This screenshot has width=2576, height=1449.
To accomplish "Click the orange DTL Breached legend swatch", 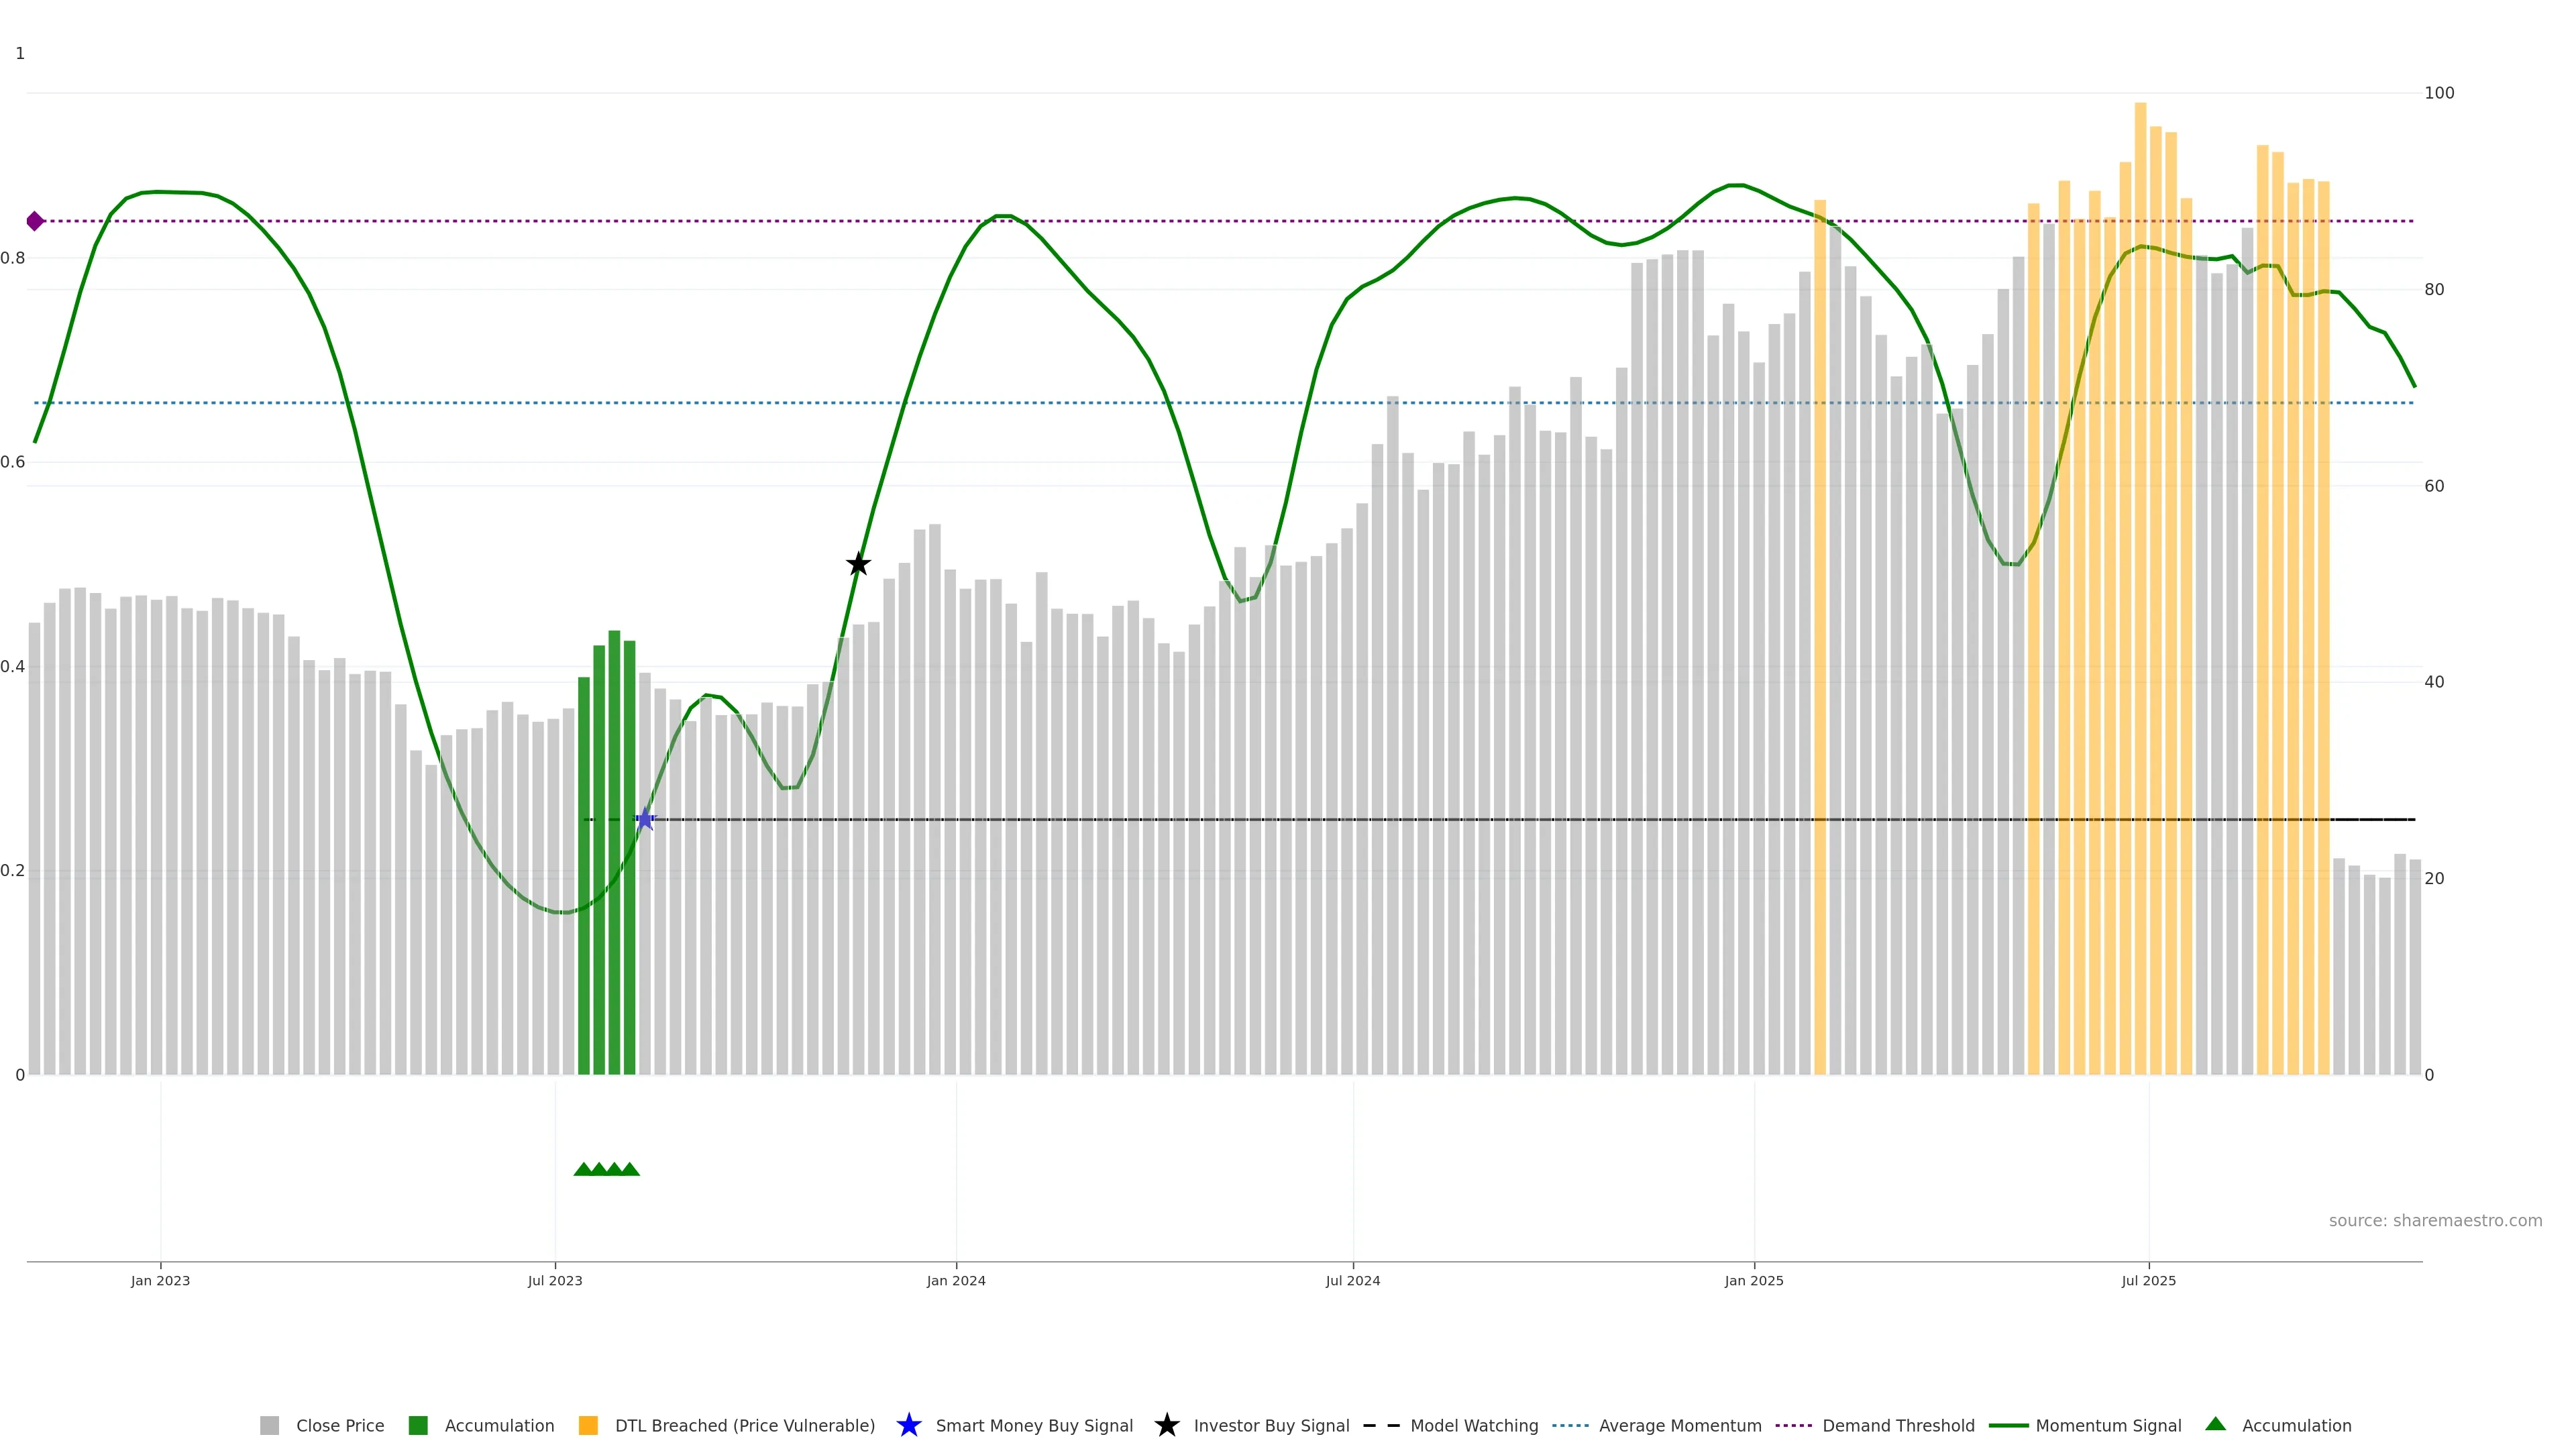I will [588, 1425].
